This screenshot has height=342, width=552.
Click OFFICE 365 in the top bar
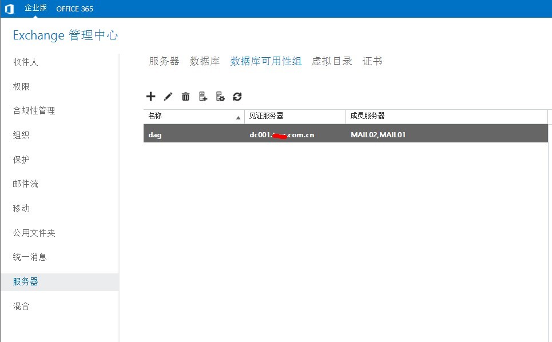74,9
